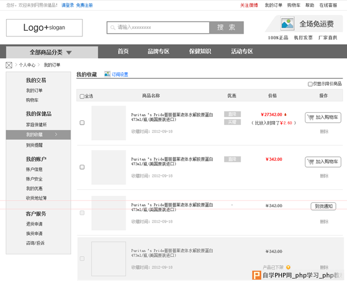Image resolution: width=347 pixels, height=283 pixels.
Task: Open 个人中心 breadcrumb level
Action: (27, 65)
